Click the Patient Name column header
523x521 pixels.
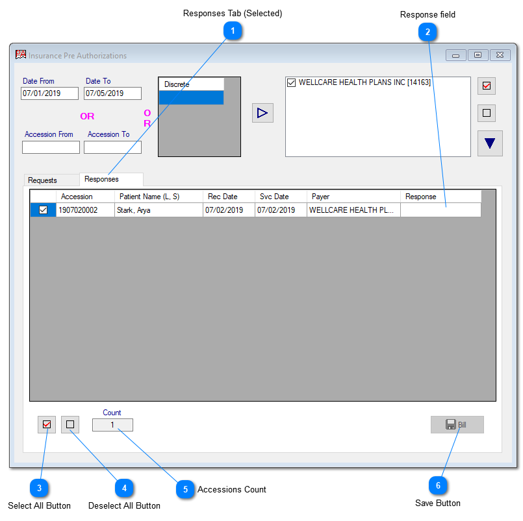(x=158, y=197)
